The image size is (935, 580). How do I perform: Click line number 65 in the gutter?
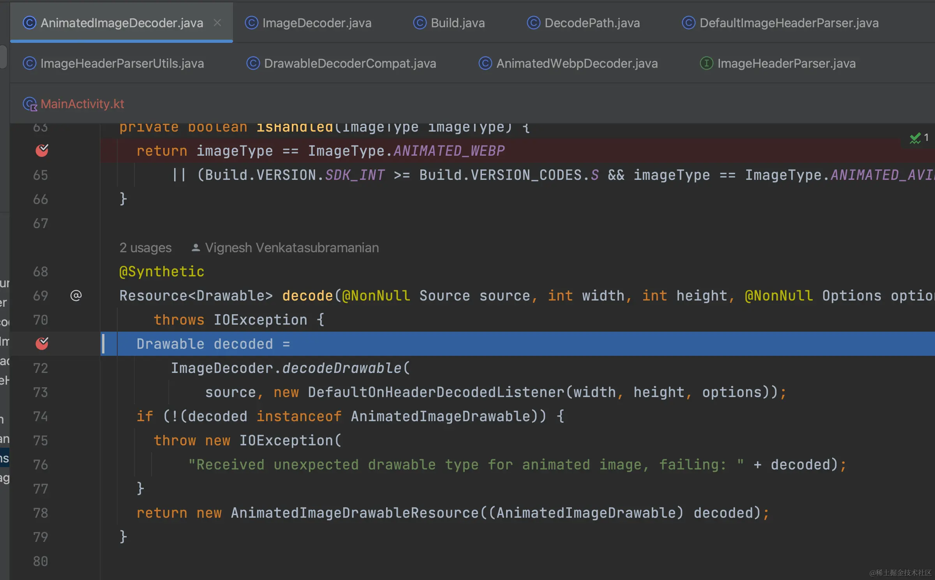(41, 175)
